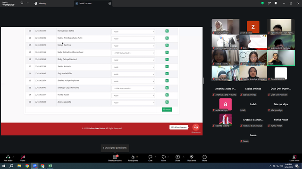The height and width of the screenshot is (169, 302).
Task: Open Excel from the taskbar
Action: (x=50, y=166)
